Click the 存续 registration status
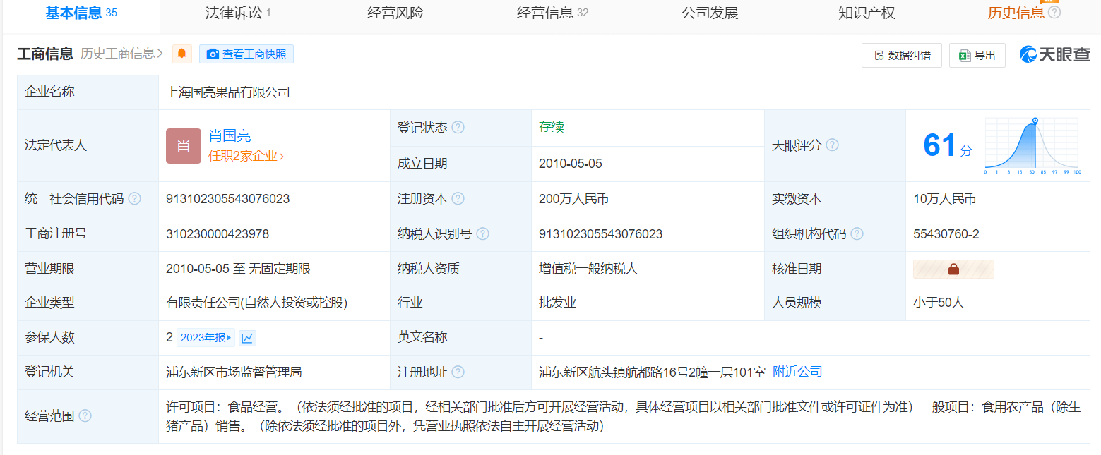 552,128
